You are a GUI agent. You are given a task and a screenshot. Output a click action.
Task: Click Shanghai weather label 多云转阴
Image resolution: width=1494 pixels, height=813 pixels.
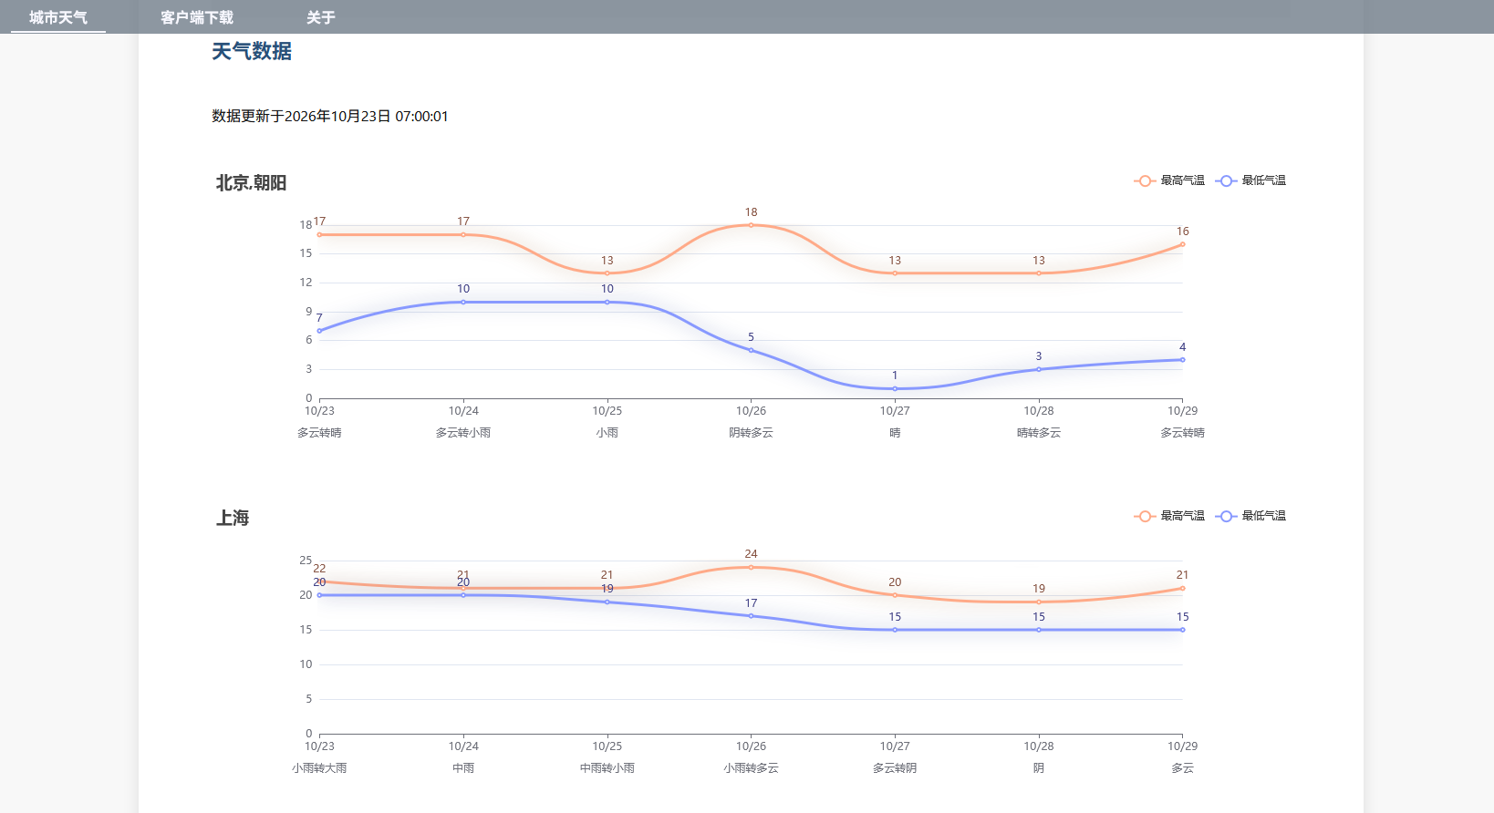(x=895, y=768)
